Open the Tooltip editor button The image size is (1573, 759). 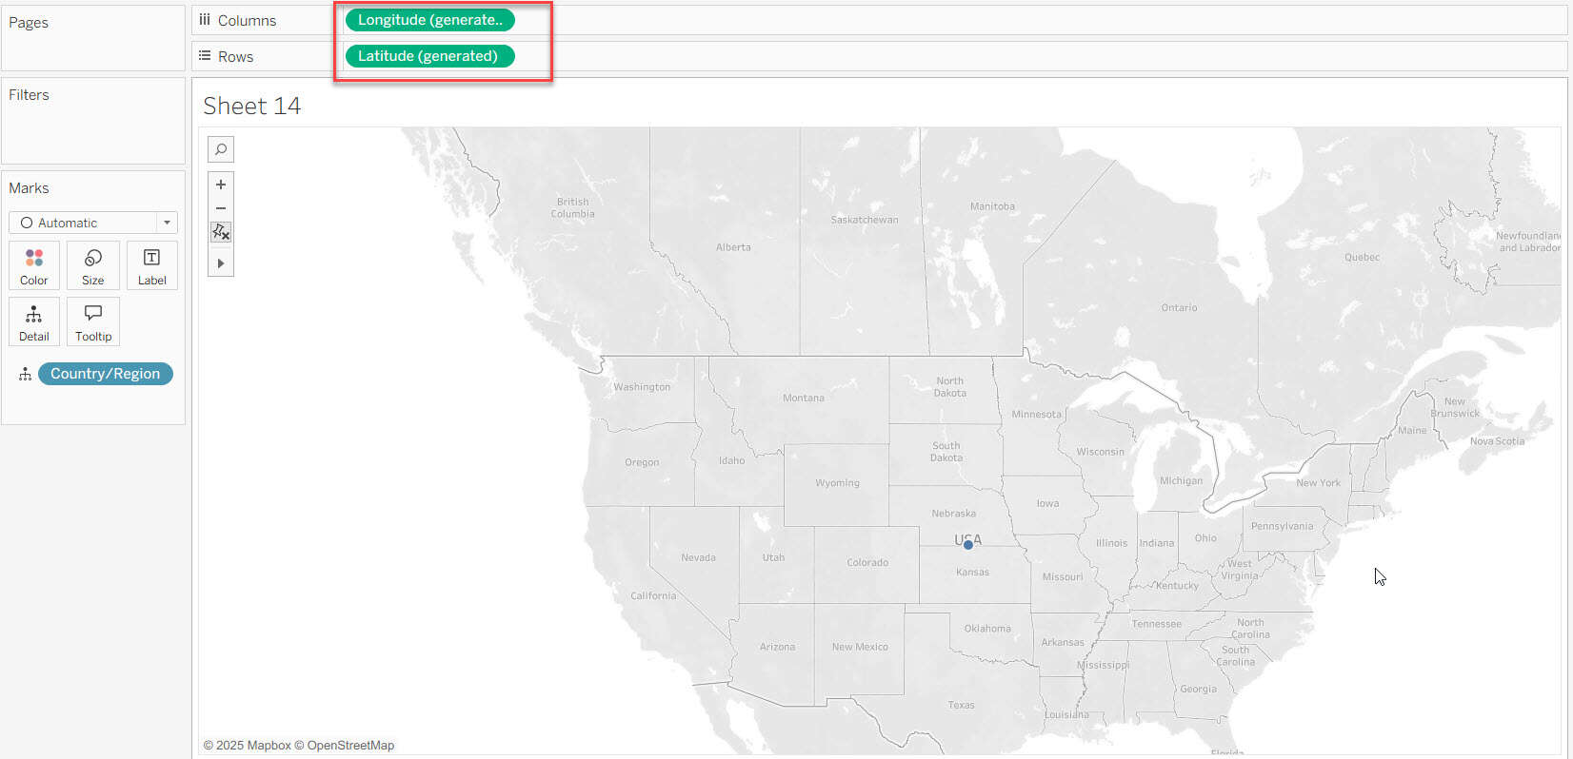93,321
